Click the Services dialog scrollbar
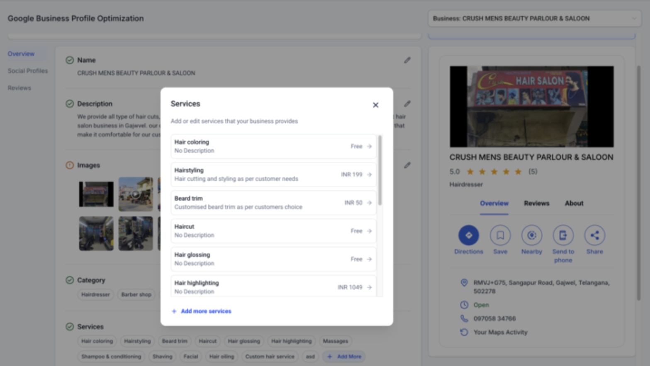This screenshot has width=650, height=366. click(380, 170)
